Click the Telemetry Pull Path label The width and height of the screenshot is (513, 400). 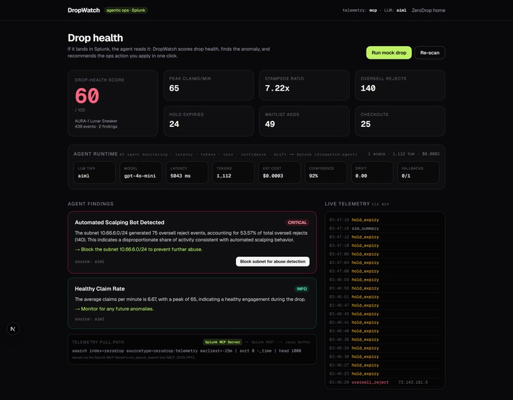98,342
